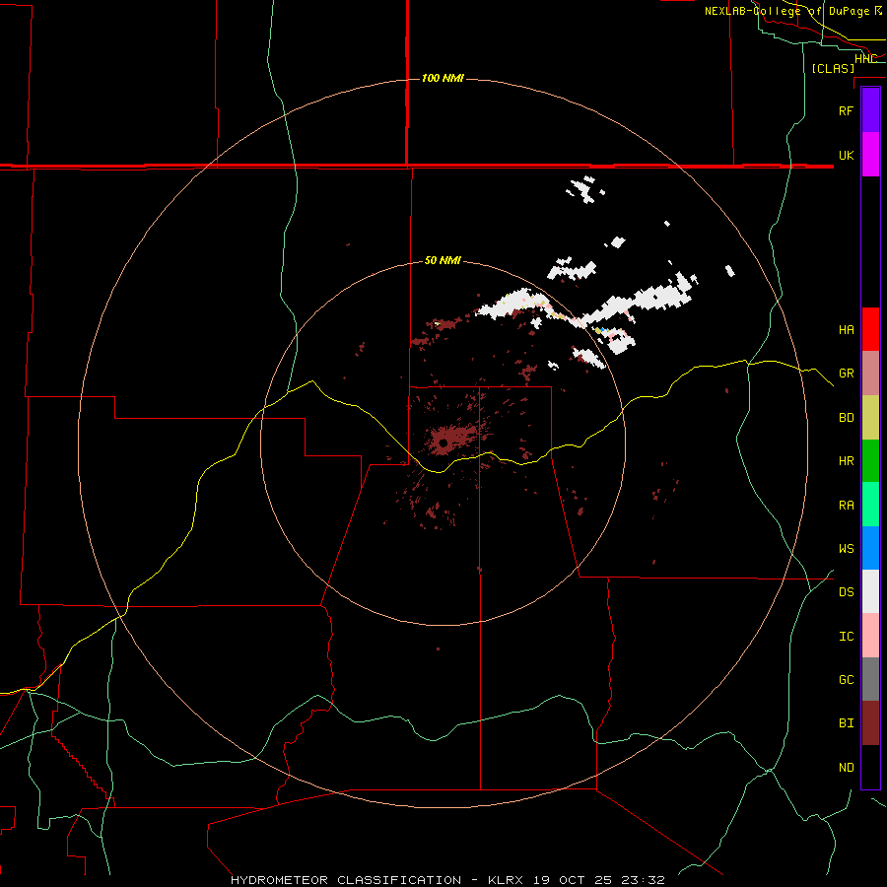Click the BI legend label
The width and height of the screenshot is (887, 887).
[846, 723]
